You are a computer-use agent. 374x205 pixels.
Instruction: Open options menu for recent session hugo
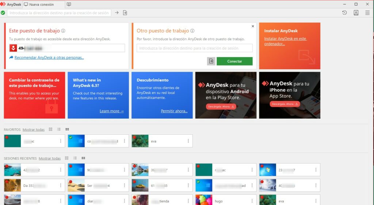tap(252, 201)
